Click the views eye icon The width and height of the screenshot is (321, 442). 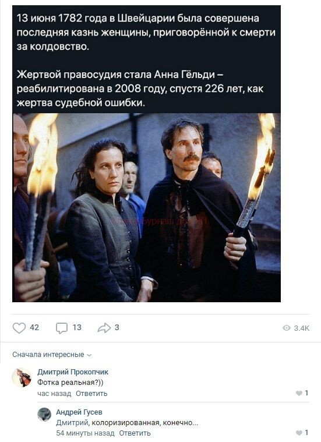287,328
